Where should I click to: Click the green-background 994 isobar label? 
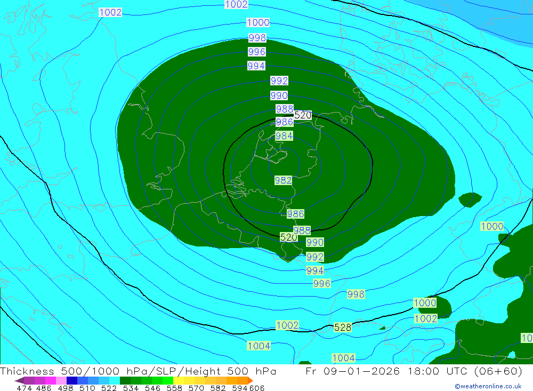(x=315, y=270)
